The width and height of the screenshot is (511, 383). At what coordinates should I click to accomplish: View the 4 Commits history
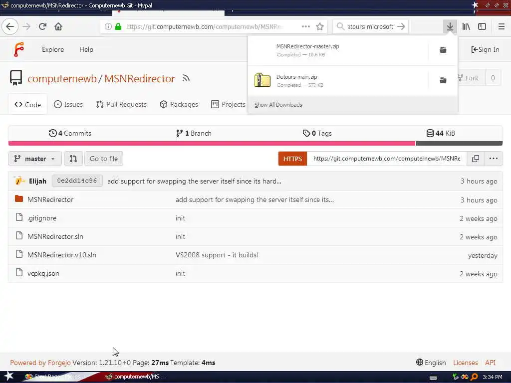pyautogui.click(x=70, y=133)
